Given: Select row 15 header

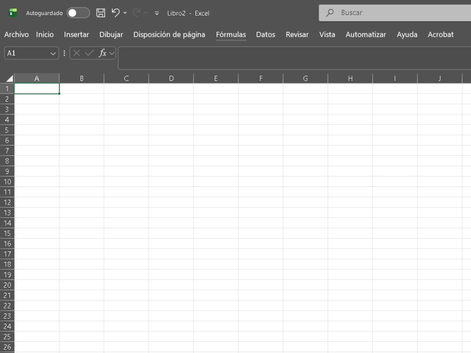Looking at the screenshot, I should tap(7, 233).
